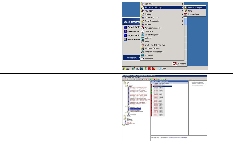Open the File menu in Version Manager
Viewport: 233px width, 144px height.
pyautogui.click(x=123, y=77)
